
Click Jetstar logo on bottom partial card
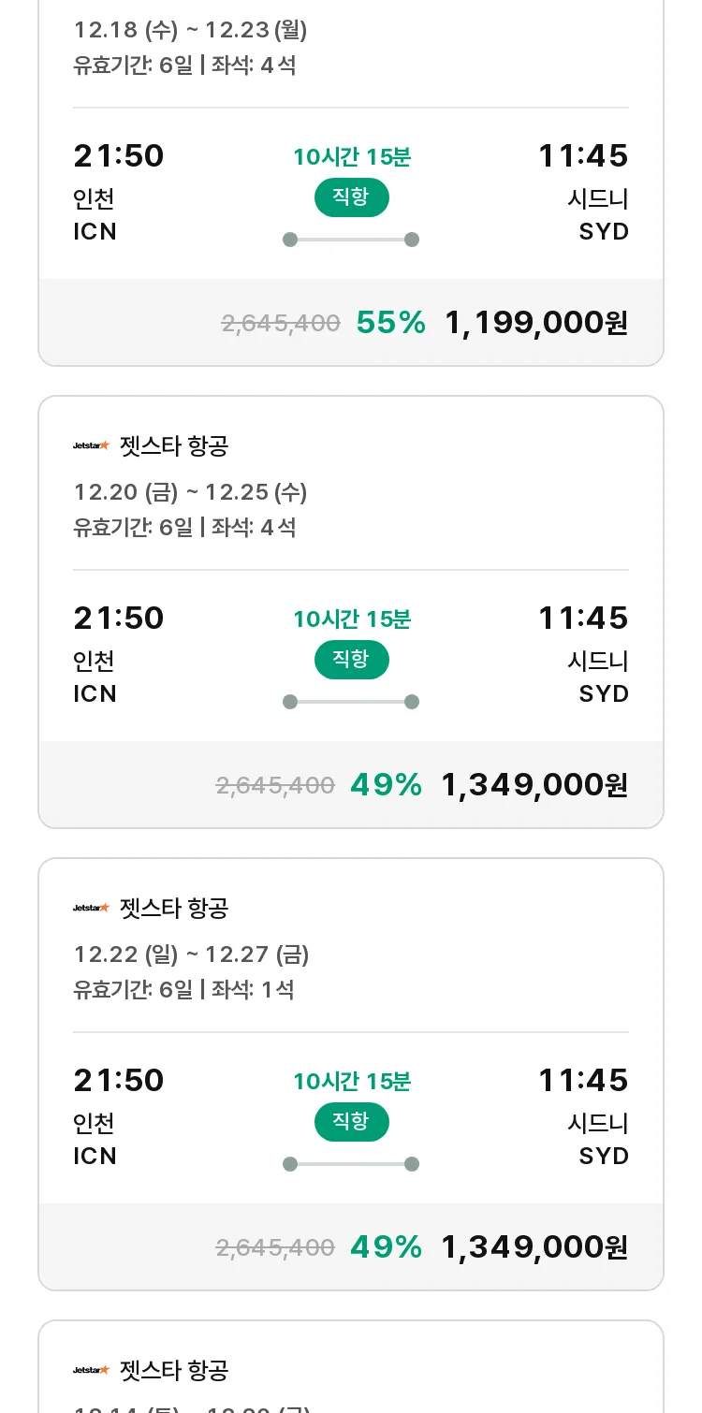(92, 1370)
